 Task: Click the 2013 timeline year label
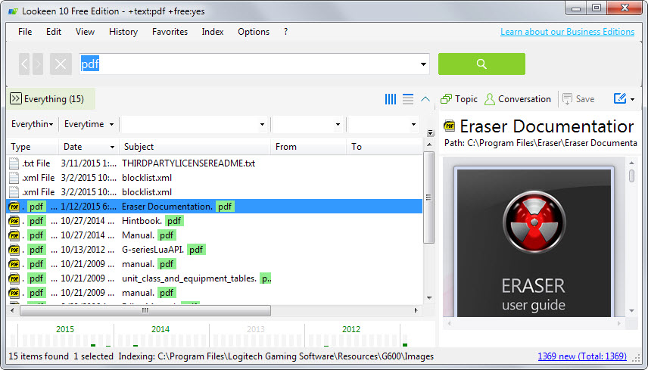click(256, 329)
